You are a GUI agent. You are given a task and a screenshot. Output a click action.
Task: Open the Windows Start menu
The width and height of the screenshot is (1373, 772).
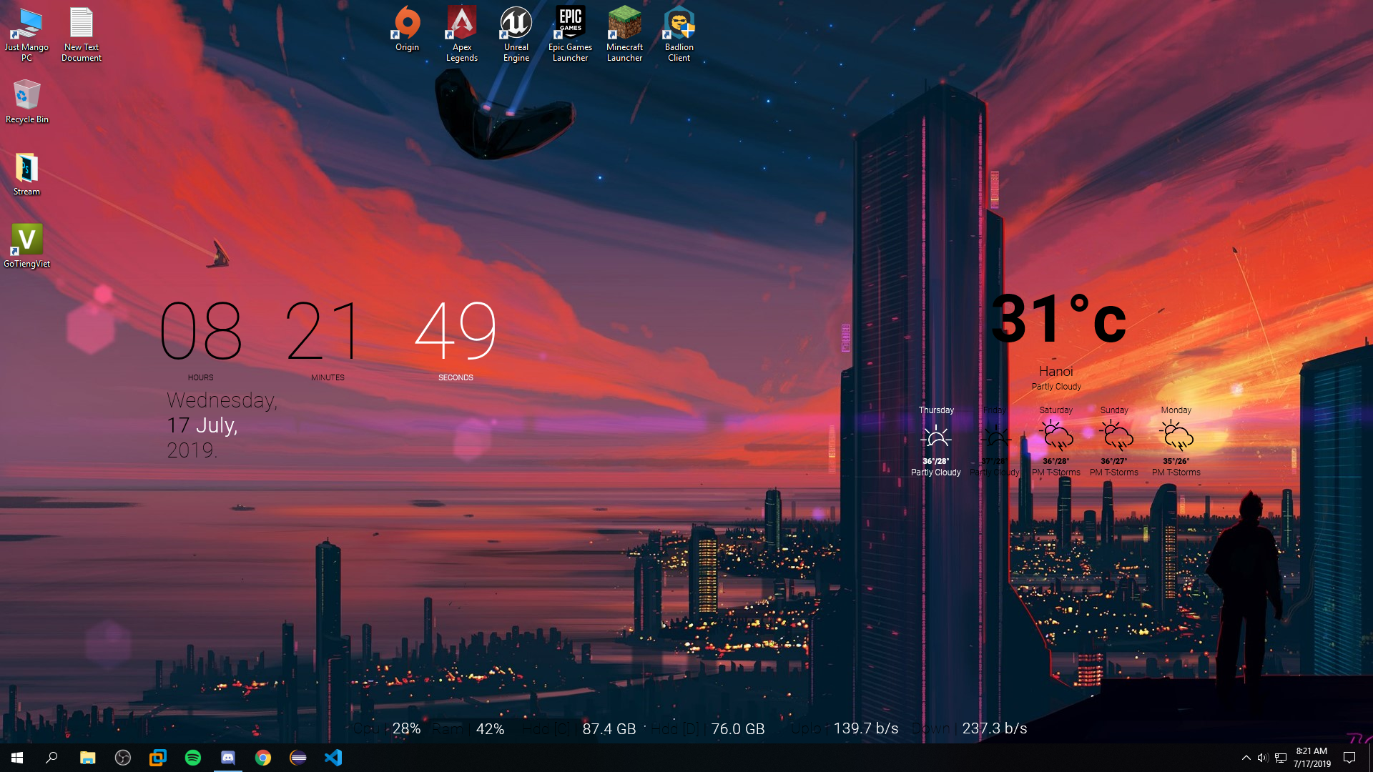(17, 758)
